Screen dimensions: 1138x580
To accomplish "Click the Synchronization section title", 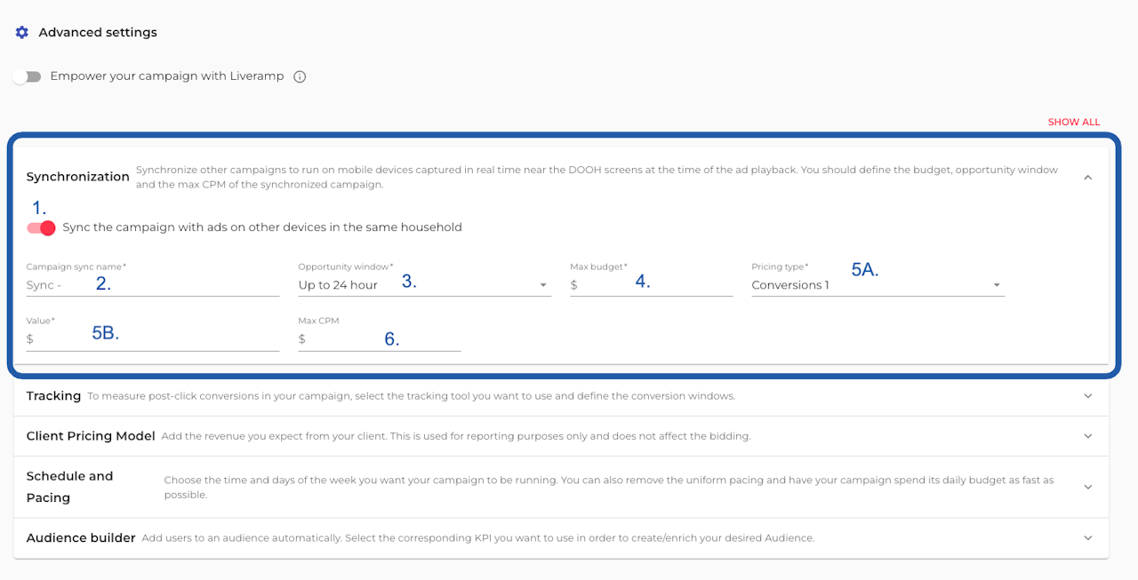I will tap(78, 177).
